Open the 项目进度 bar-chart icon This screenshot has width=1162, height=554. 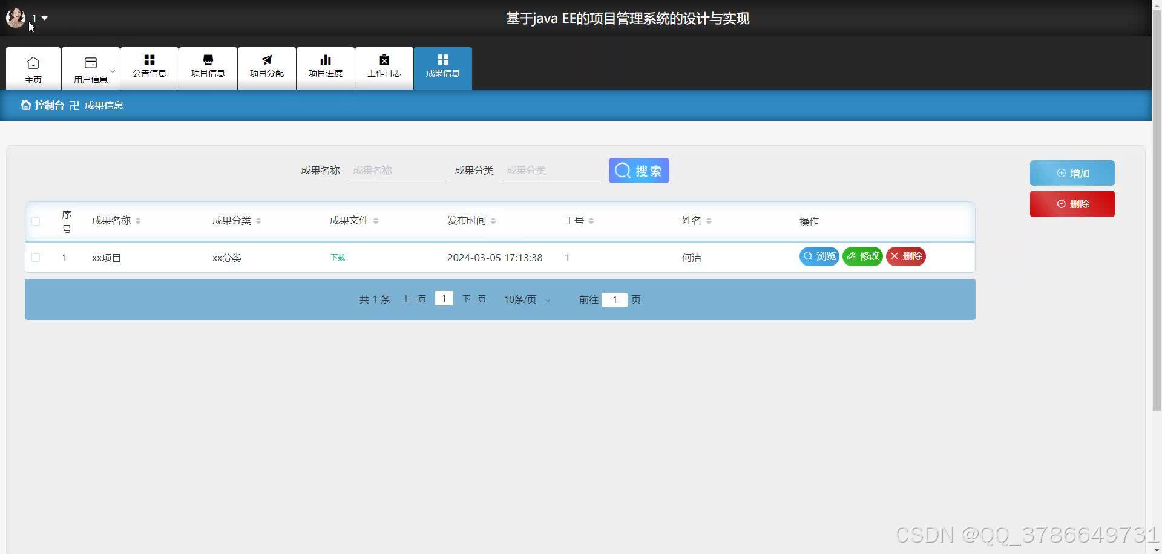click(x=325, y=59)
